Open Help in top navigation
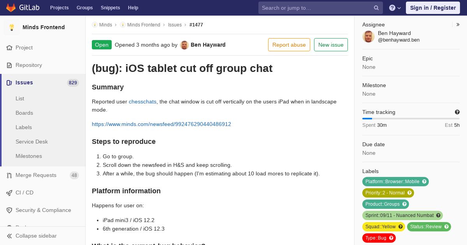467x245 pixels. click(133, 8)
